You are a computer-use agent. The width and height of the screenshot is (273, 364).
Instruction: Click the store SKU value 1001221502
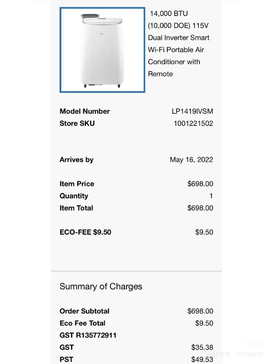coord(193,123)
